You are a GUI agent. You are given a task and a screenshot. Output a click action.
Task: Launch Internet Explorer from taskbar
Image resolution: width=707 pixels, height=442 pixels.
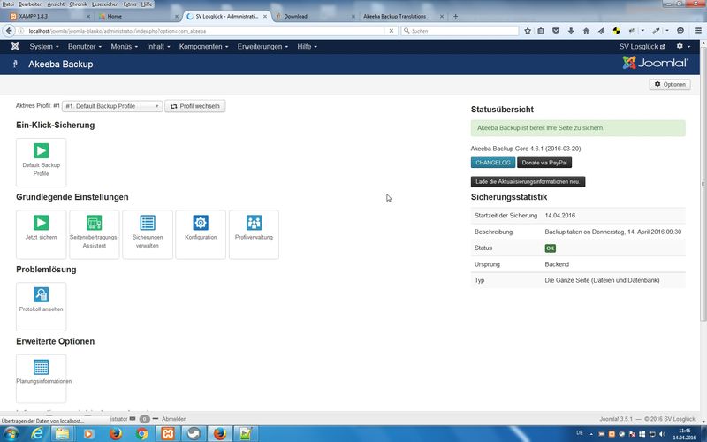pos(37,434)
